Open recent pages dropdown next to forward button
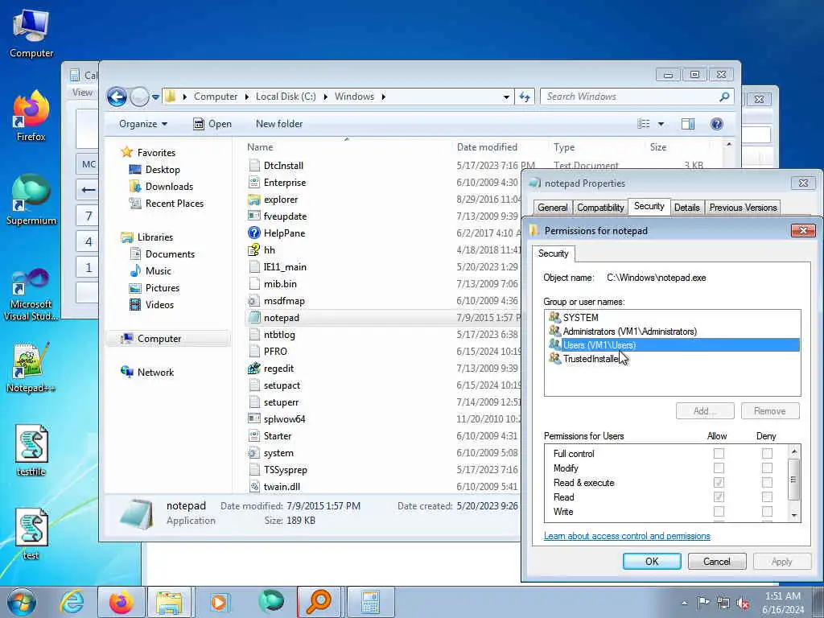Viewport: 824px width, 618px height. (x=155, y=97)
